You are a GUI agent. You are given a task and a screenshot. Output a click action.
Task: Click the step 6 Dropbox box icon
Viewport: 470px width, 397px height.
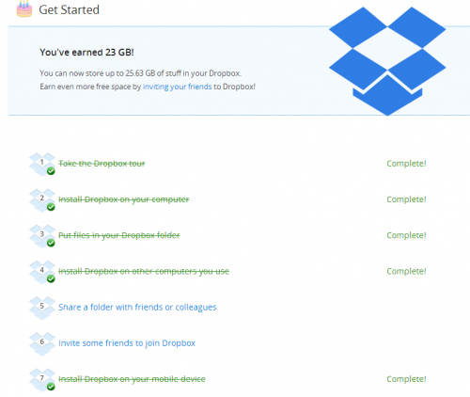pyautogui.click(x=42, y=344)
